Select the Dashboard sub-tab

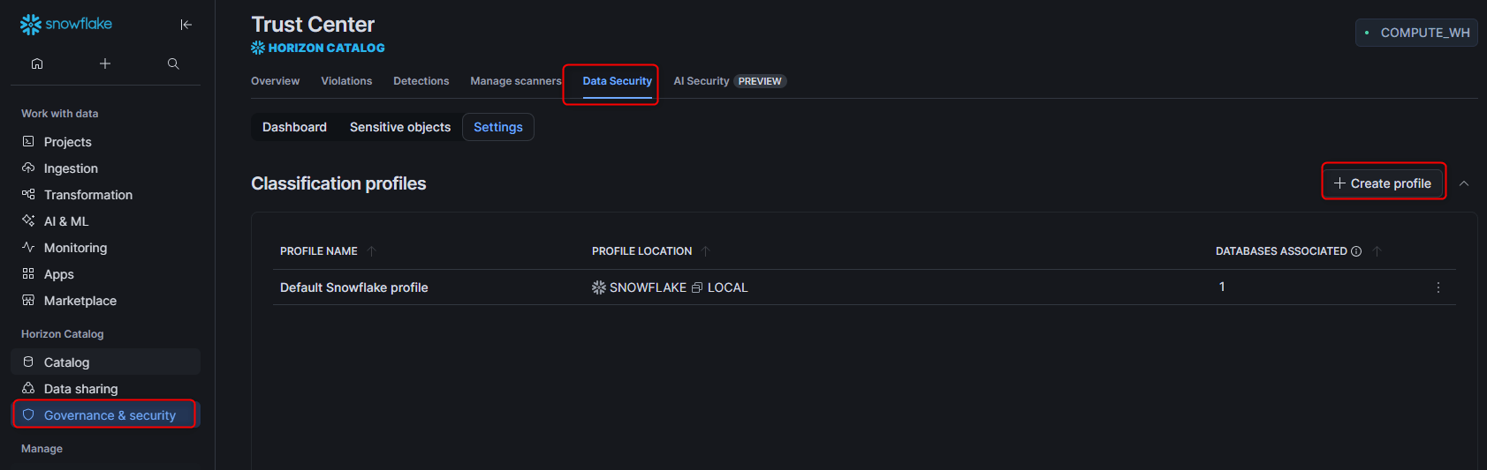click(294, 127)
